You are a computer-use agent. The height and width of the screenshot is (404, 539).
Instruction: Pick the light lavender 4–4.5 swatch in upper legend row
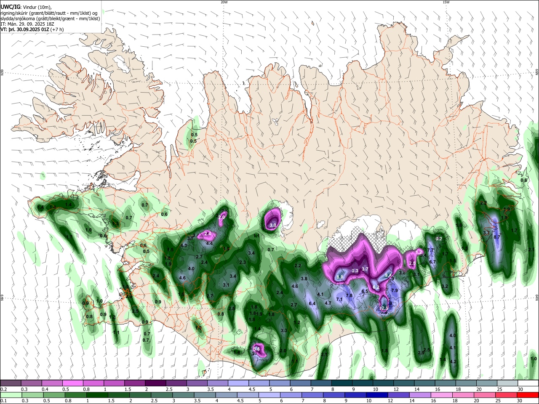click(237, 383)
